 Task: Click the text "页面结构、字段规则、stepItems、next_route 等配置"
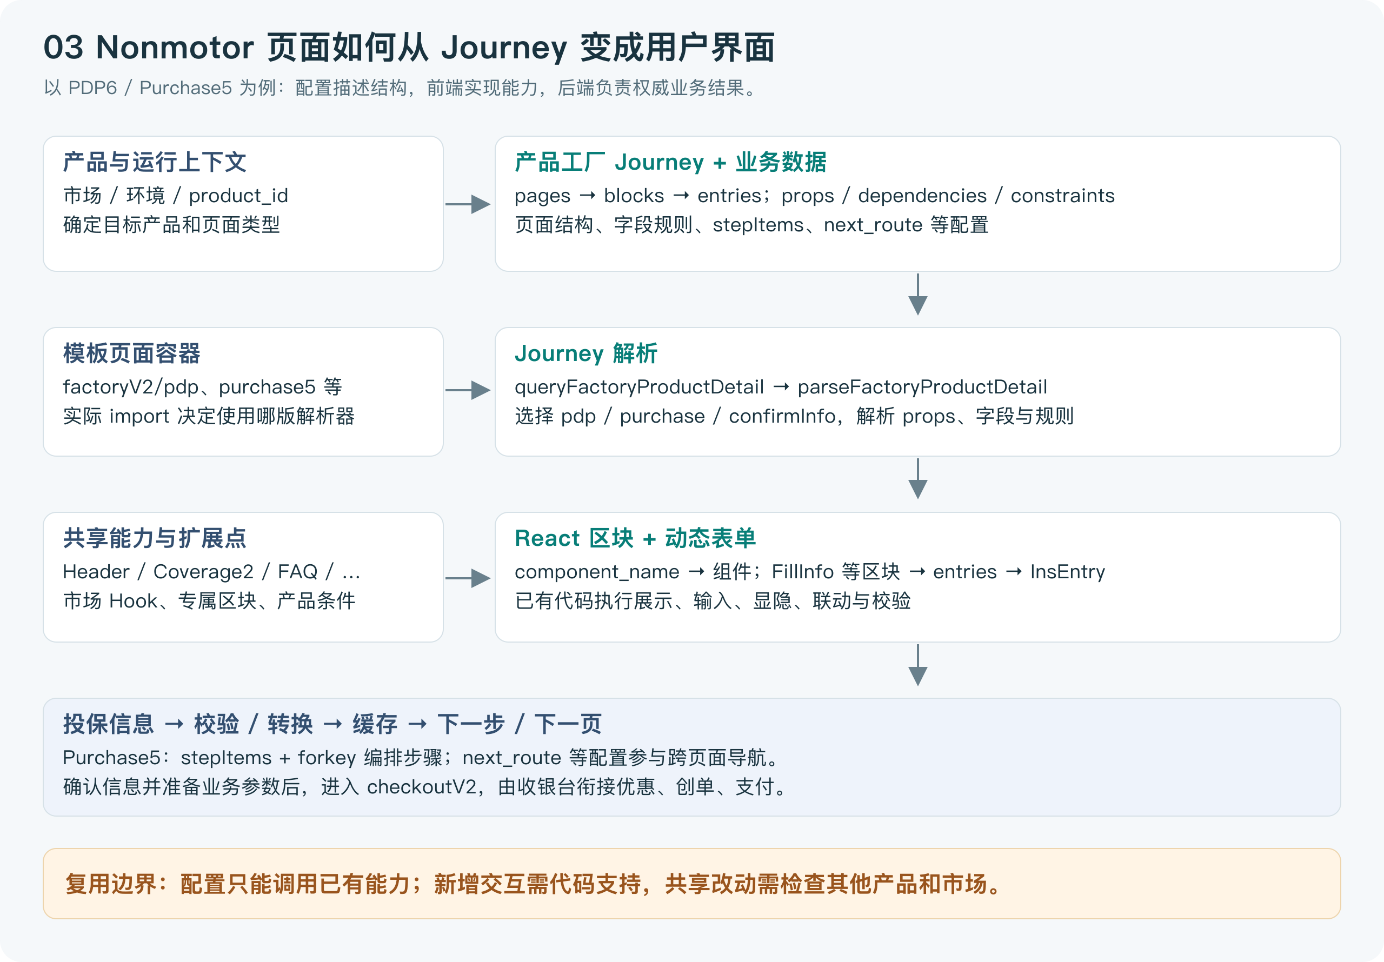coord(751,225)
